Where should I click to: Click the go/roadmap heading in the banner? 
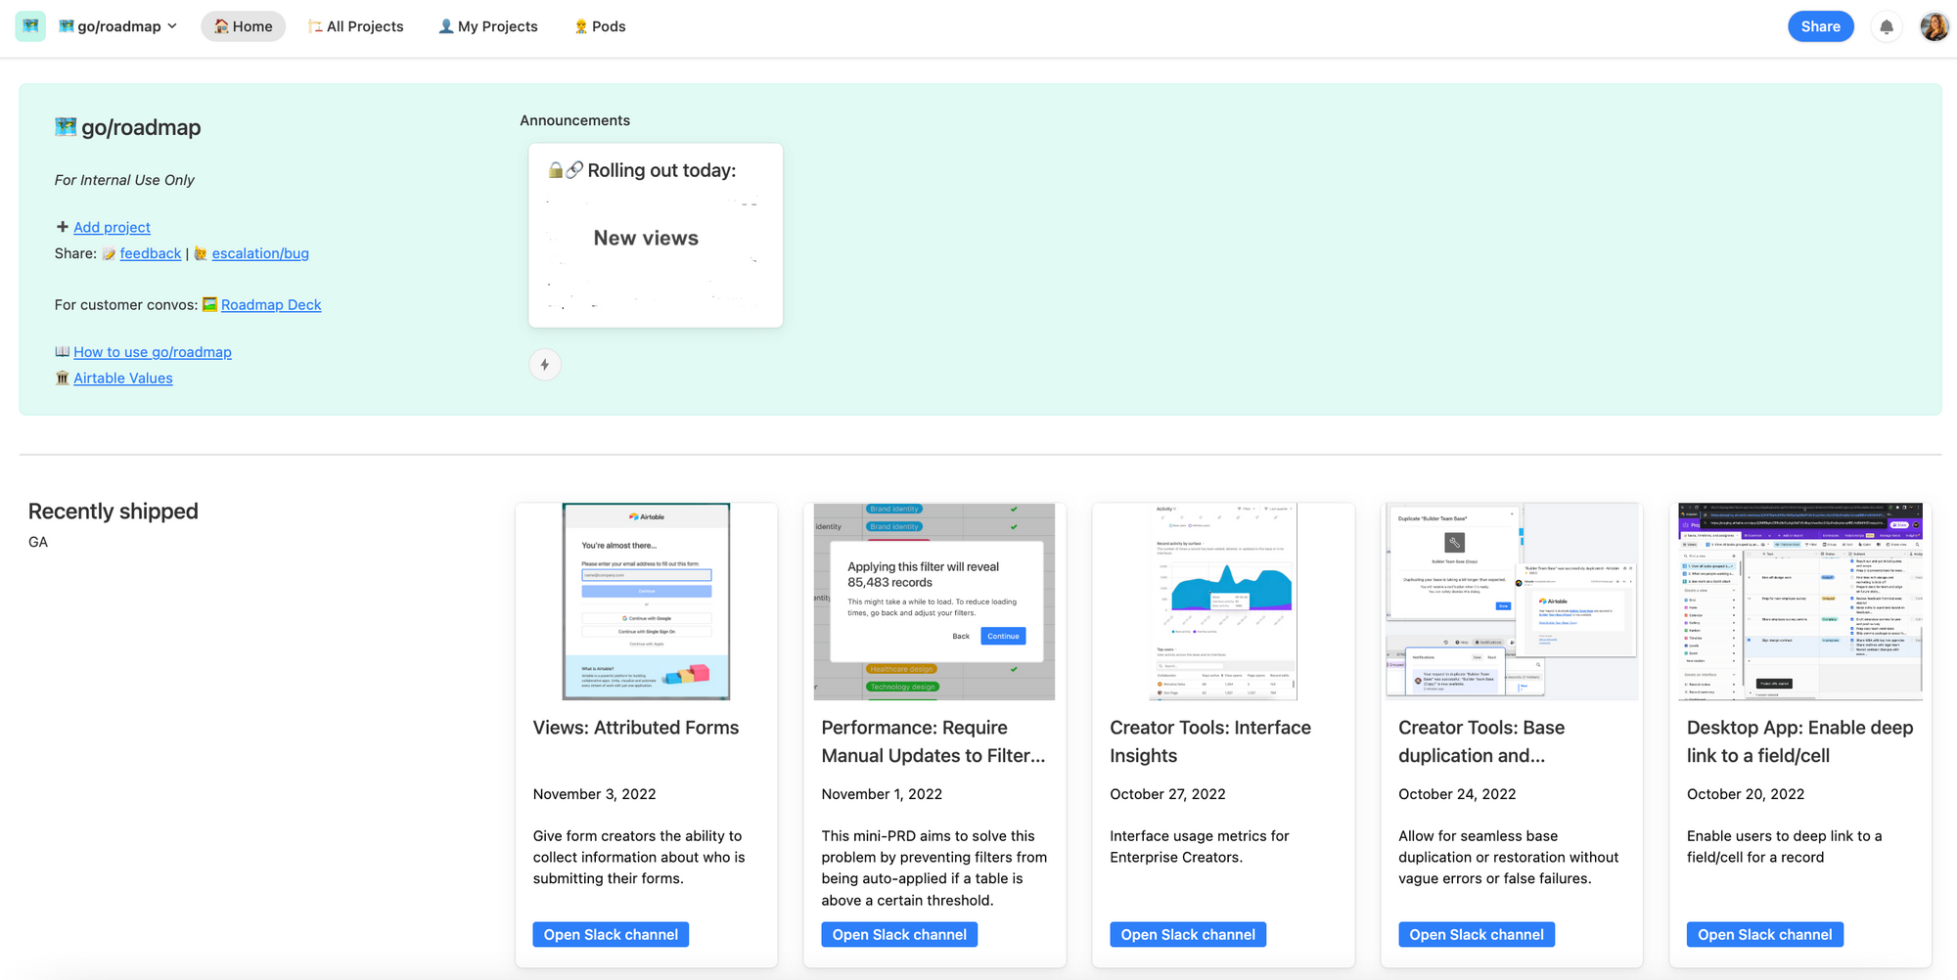point(128,127)
